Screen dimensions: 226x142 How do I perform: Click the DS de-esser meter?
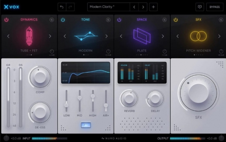tap(21, 97)
